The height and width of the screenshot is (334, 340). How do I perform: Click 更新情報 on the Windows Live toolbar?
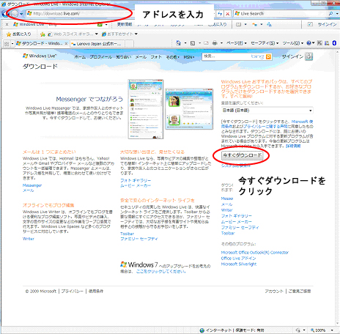click(125, 24)
